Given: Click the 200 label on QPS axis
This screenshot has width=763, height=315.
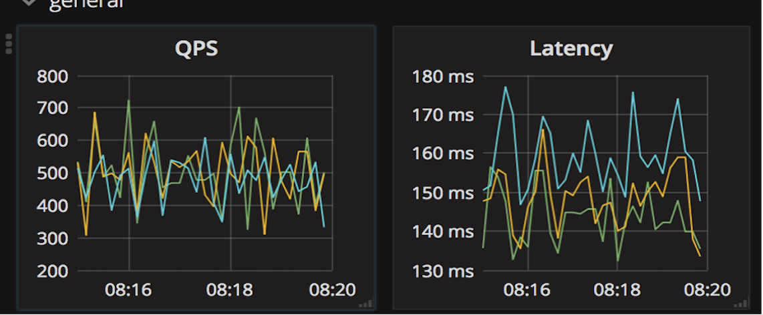Looking at the screenshot, I should 51,271.
